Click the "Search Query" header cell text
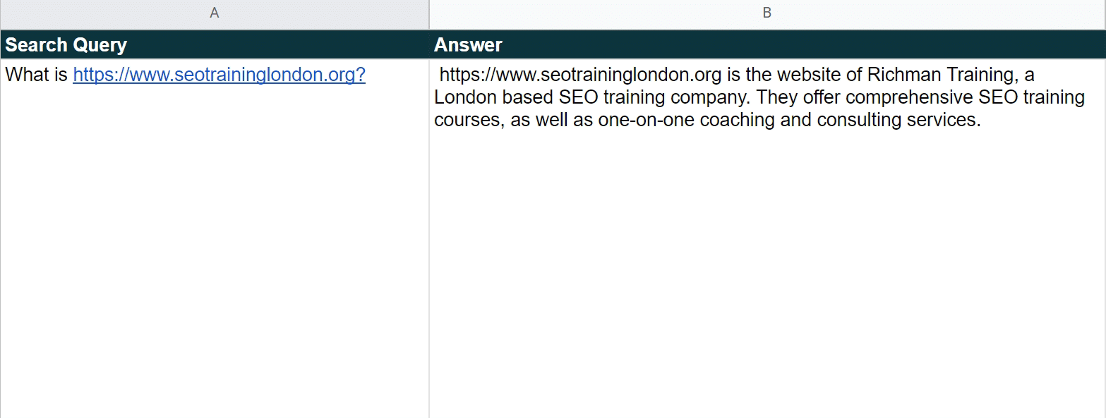Image resolution: width=1106 pixels, height=418 pixels. point(66,45)
